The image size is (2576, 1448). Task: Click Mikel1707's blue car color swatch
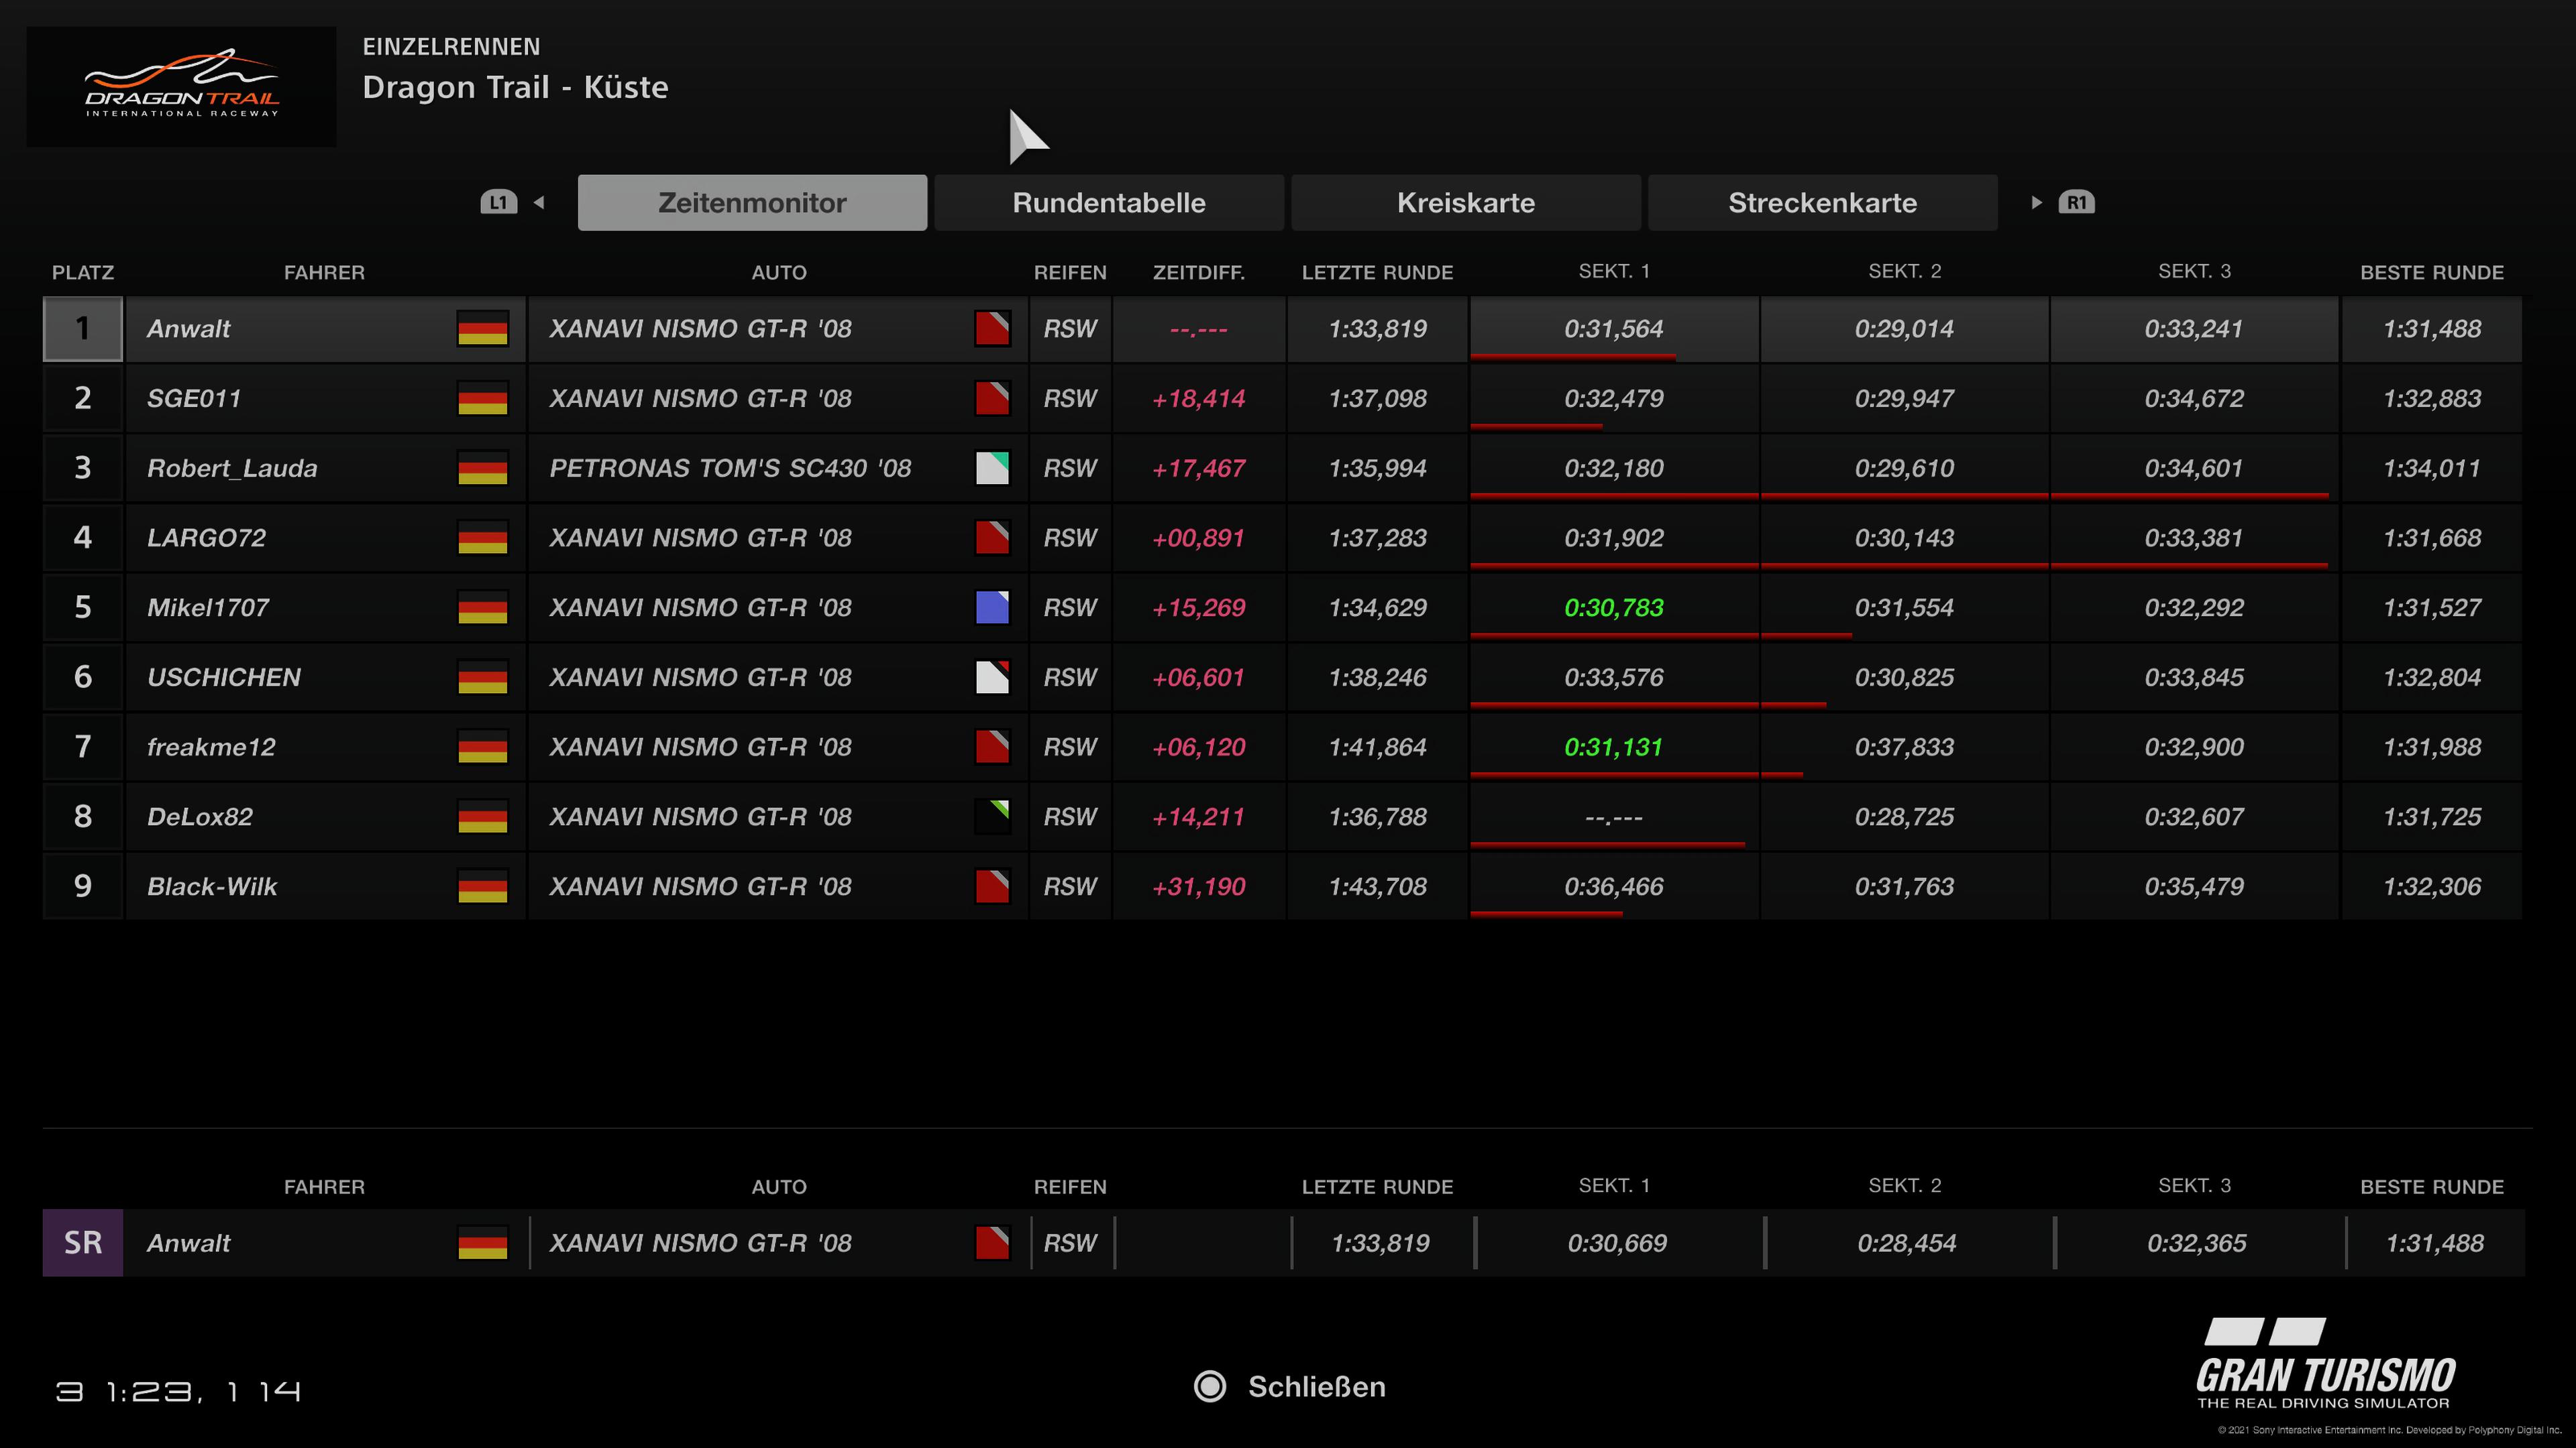click(992, 607)
